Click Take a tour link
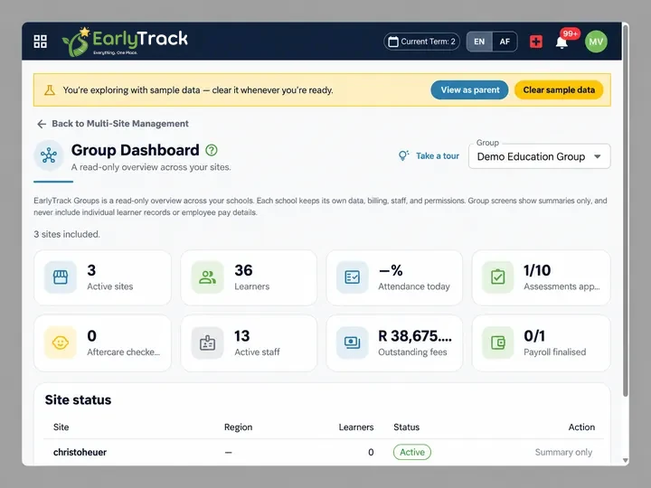 438,156
